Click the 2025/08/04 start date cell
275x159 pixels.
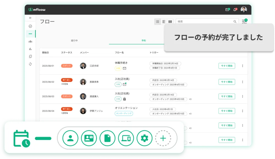pos(48,111)
